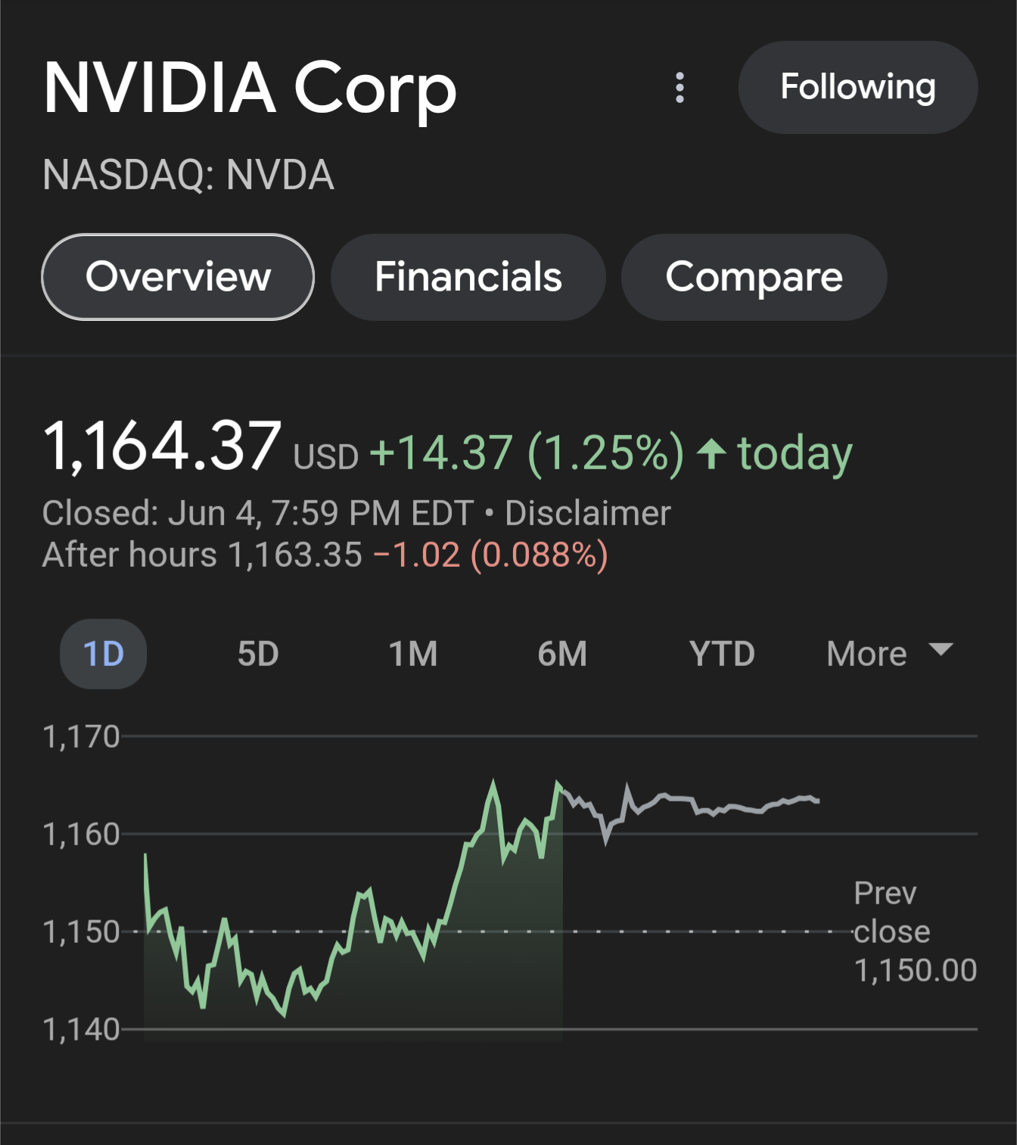
Task: Select the YTD chart range
Action: [x=722, y=654]
